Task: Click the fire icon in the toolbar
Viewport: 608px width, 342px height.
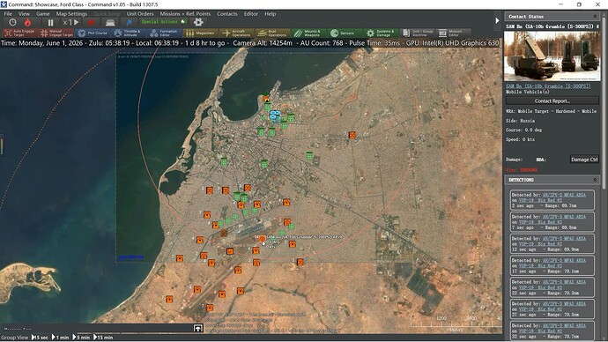Action: click(27, 23)
